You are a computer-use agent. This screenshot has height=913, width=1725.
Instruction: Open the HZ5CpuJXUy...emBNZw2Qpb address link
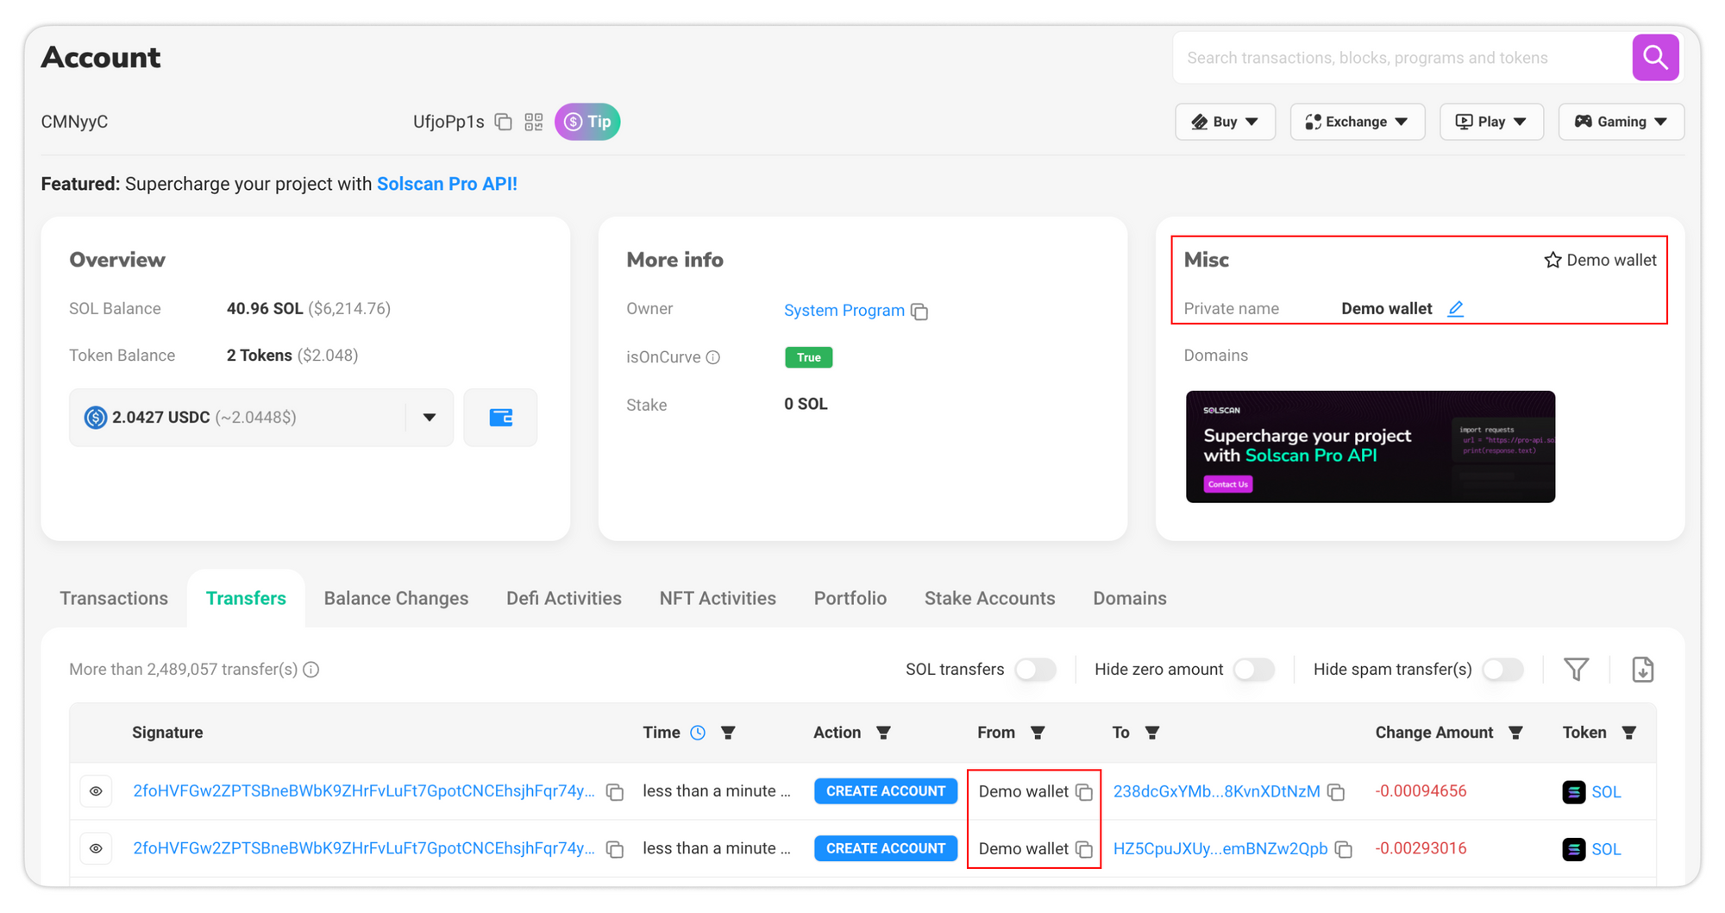(1220, 848)
